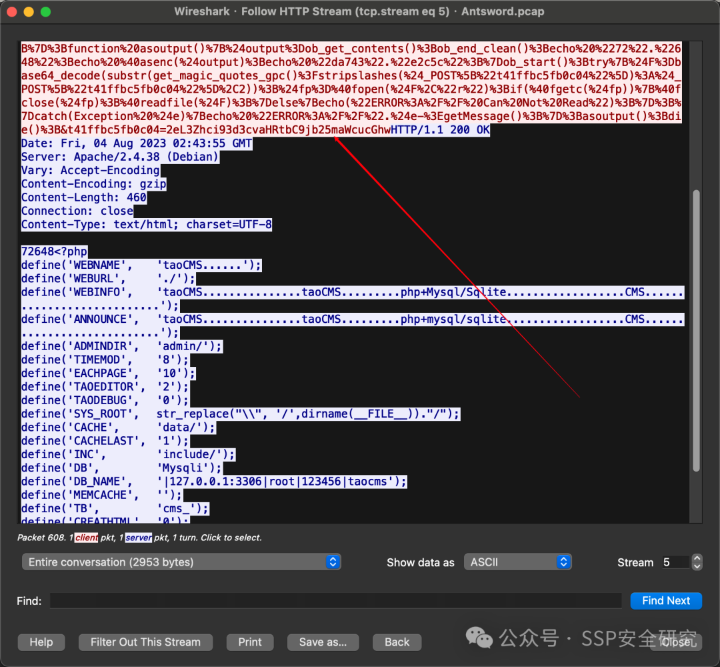Click the define('WEBURL' line
This screenshot has width=720, height=667.
tap(109, 278)
